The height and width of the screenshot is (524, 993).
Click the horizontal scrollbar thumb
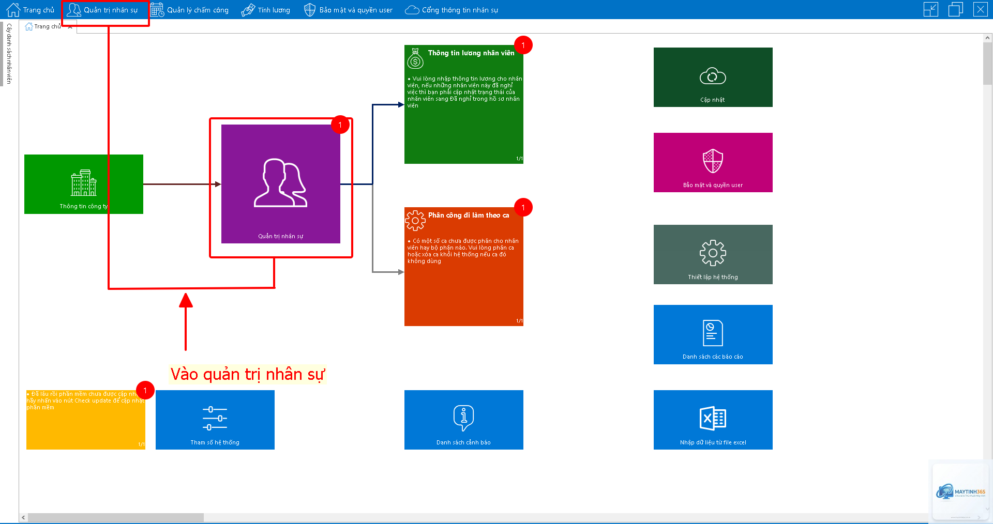pos(116,517)
